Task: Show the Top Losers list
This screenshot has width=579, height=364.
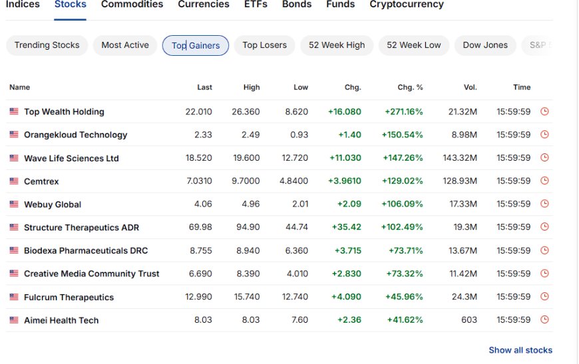Action: [264, 45]
